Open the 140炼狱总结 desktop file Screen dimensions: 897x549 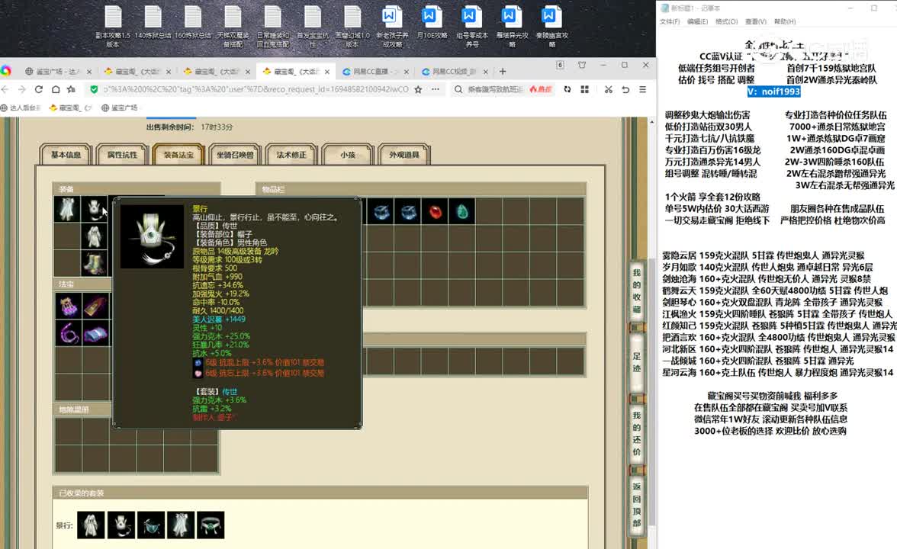153,23
